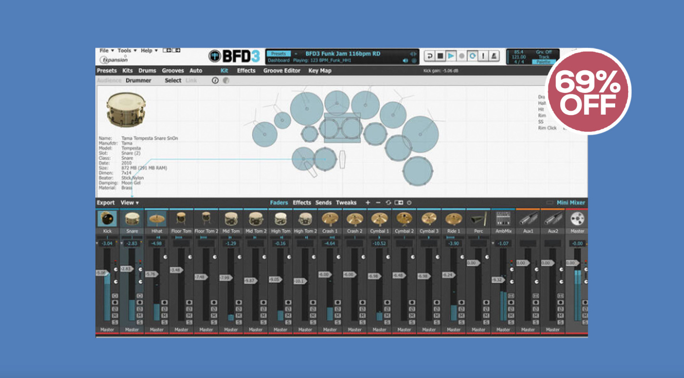Screen dimensions: 684x378
Task: Toggle Solo on the AmbMix channel
Action: 511,322
